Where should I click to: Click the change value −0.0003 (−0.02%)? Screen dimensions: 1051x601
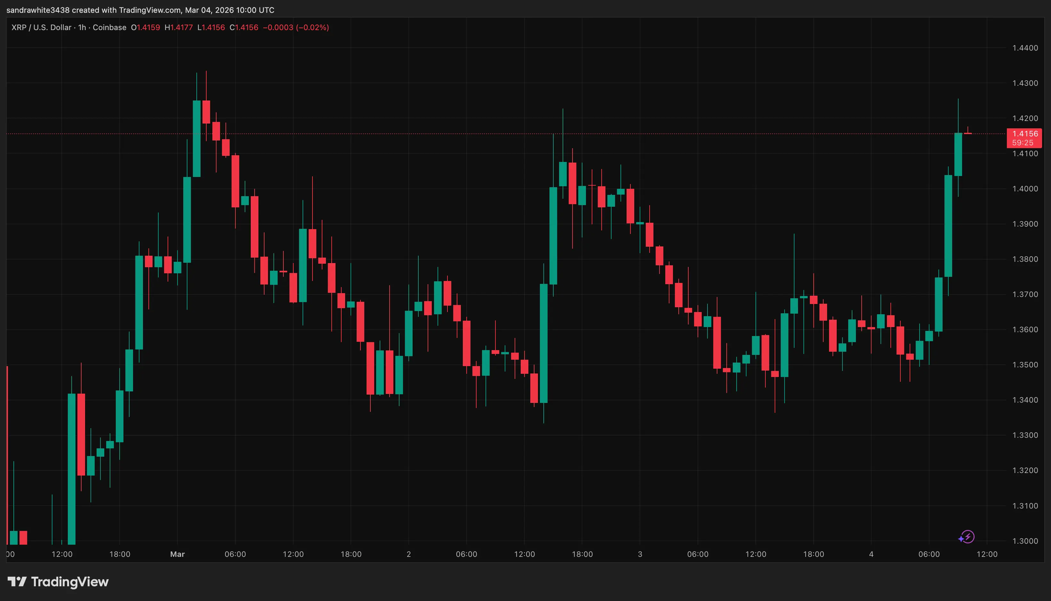click(x=296, y=28)
